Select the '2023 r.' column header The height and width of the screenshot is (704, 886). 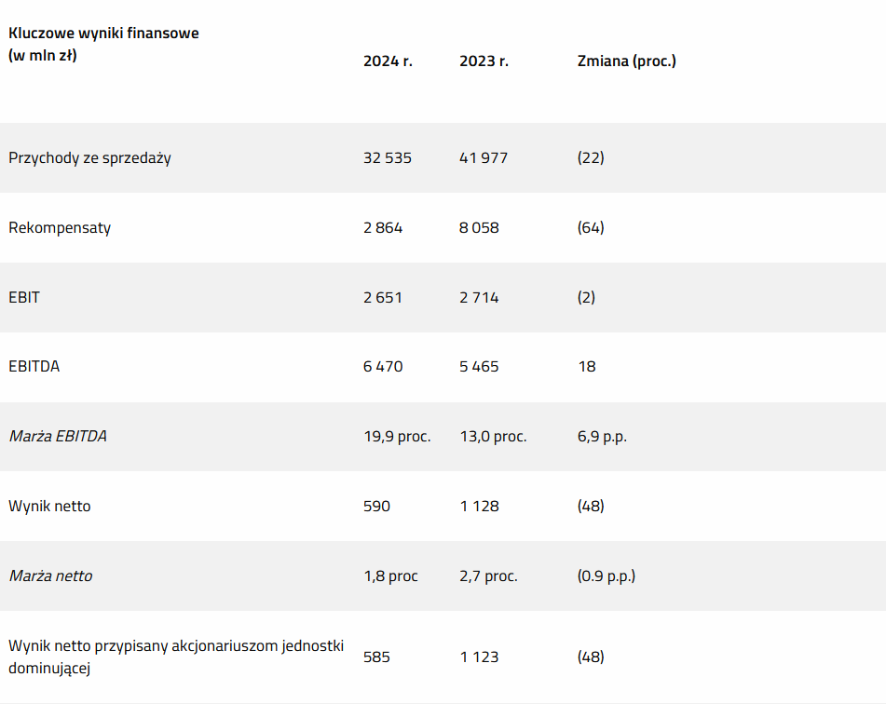coord(484,61)
